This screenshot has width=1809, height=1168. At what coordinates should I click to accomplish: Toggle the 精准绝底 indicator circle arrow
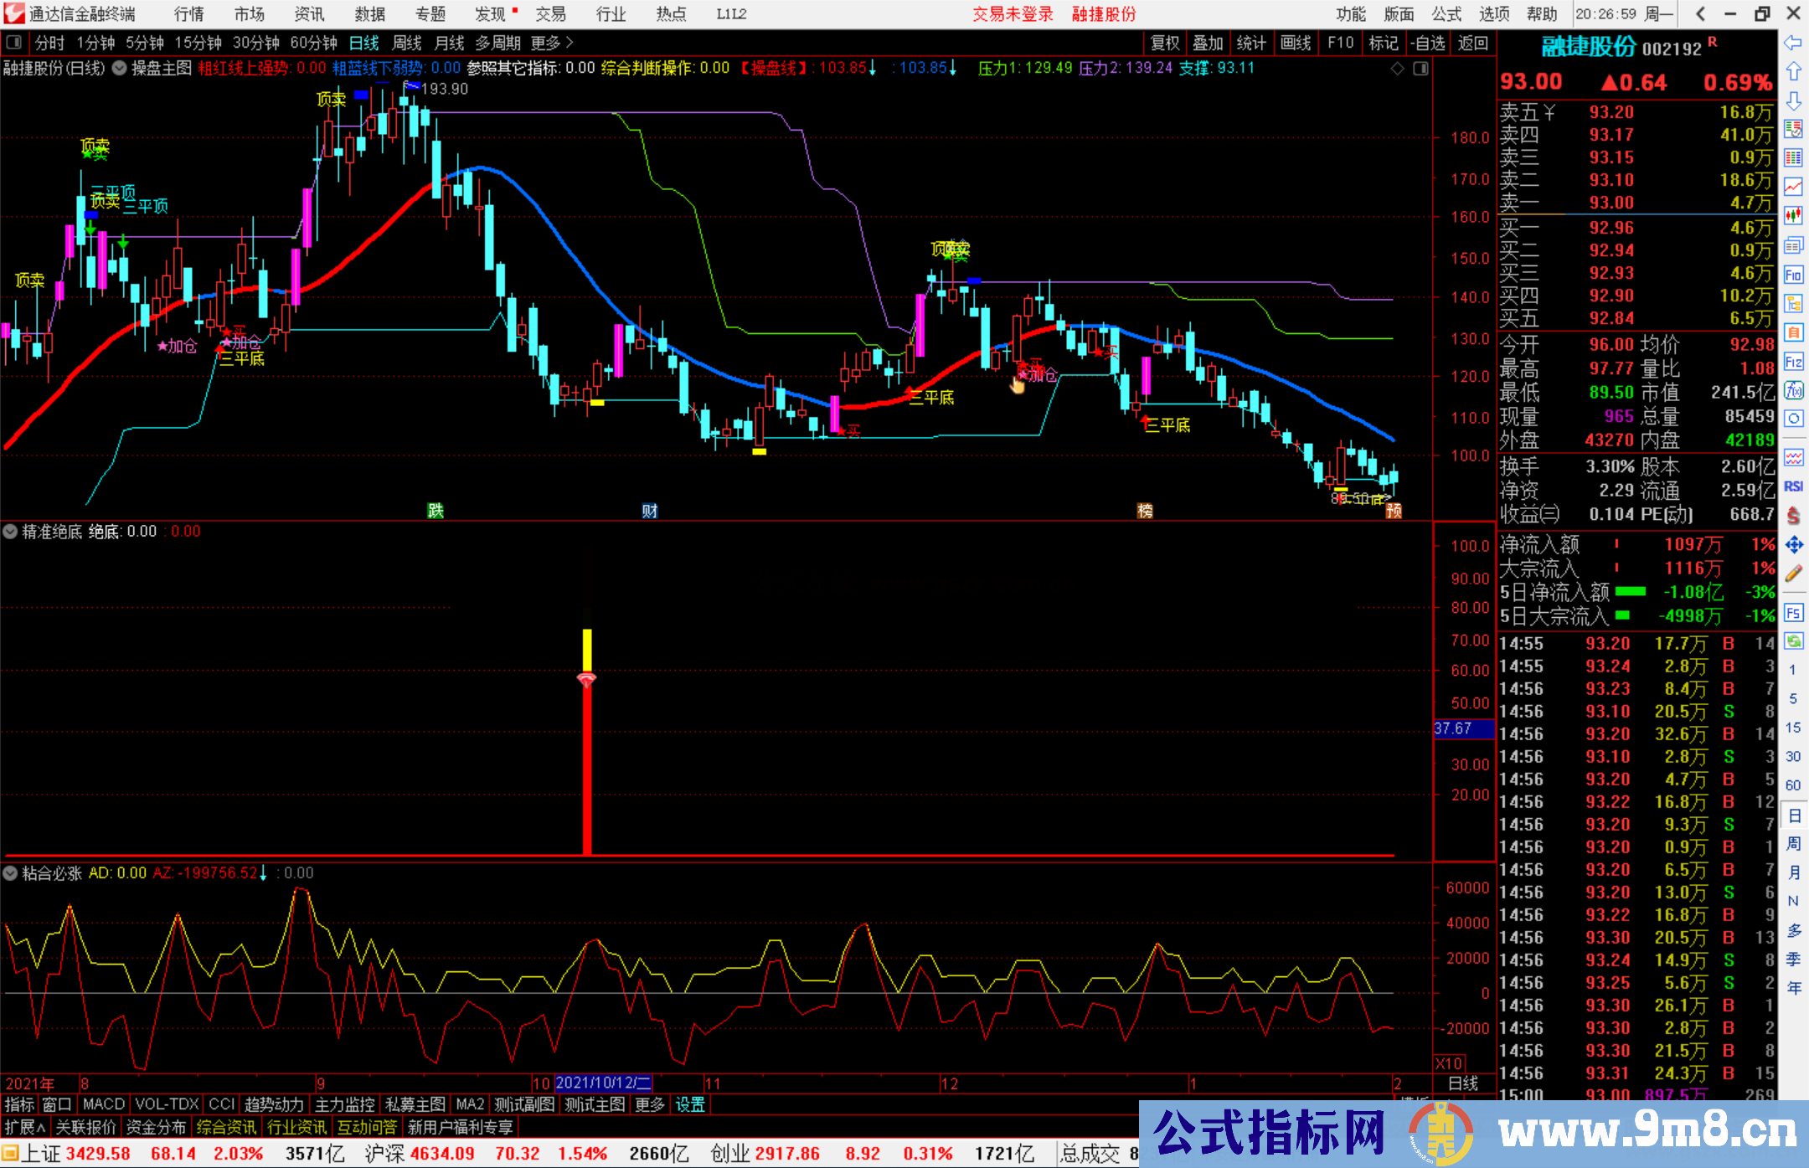[10, 532]
